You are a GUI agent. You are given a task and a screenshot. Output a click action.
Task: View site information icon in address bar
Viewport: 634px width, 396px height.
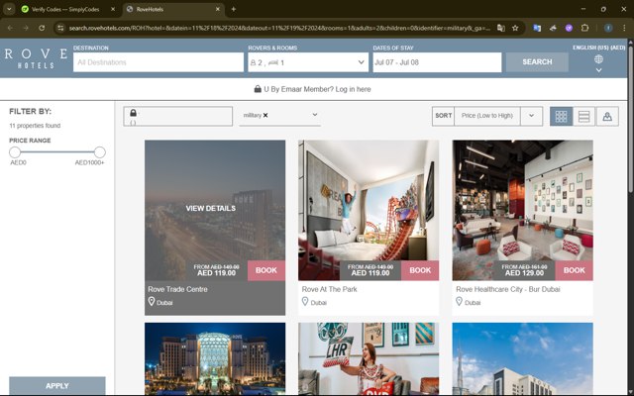(60, 28)
